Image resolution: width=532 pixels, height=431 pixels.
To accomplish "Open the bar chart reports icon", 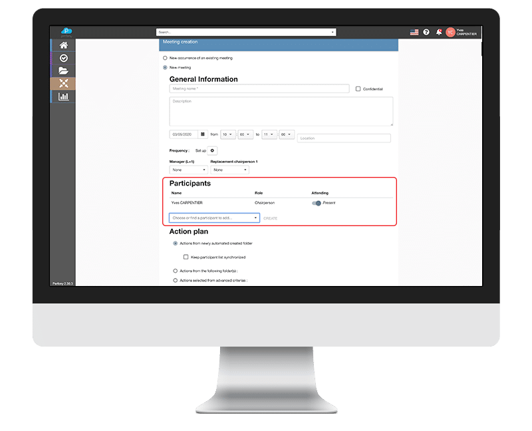I will (x=63, y=96).
